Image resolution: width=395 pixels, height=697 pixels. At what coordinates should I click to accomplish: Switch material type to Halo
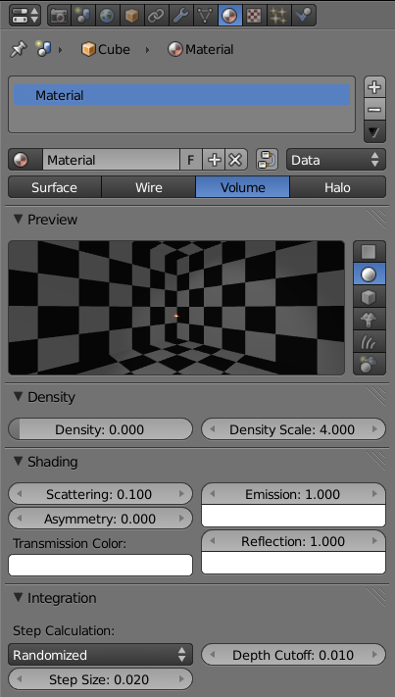coord(338,187)
